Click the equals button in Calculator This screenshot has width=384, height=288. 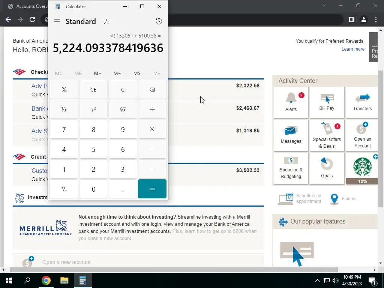point(152,189)
